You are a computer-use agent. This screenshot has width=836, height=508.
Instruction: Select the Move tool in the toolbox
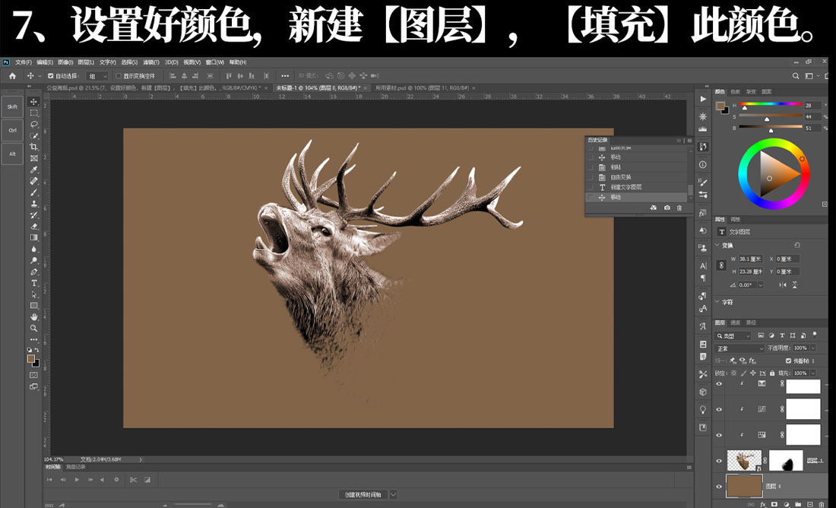tap(34, 101)
